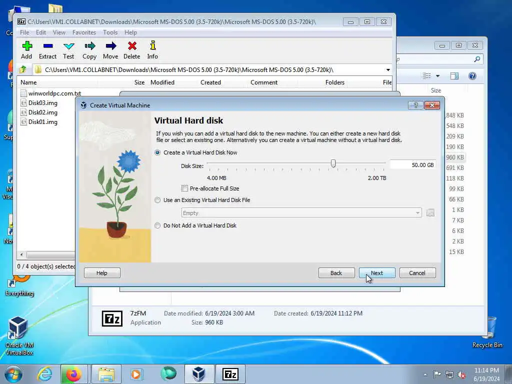Click the help question-mark in wizard title bar
The image size is (512, 384).
pyautogui.click(x=415, y=105)
